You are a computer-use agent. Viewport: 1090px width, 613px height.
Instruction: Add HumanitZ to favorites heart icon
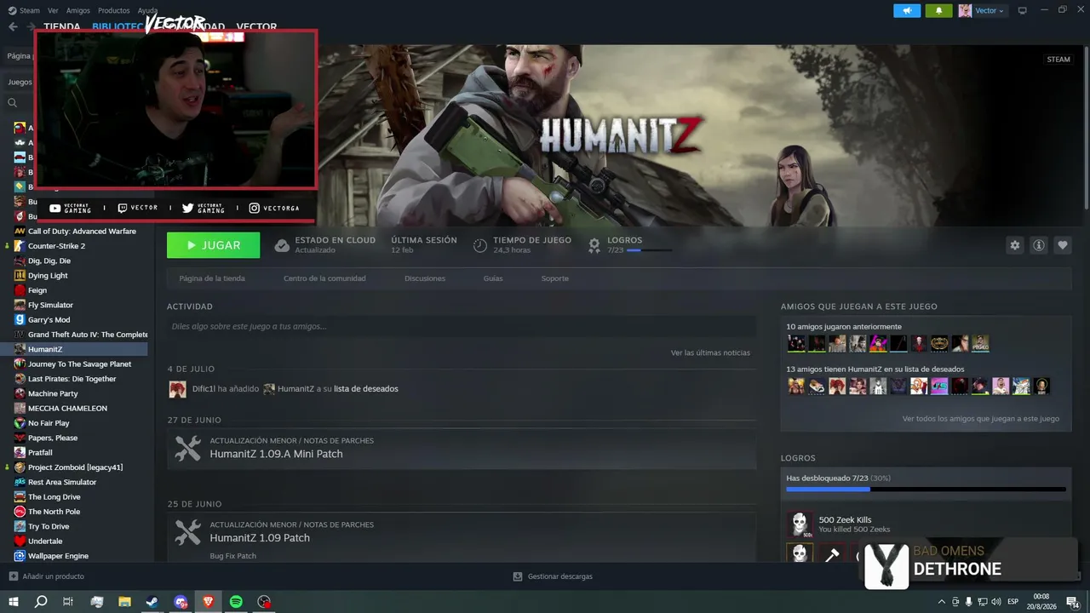(1063, 245)
